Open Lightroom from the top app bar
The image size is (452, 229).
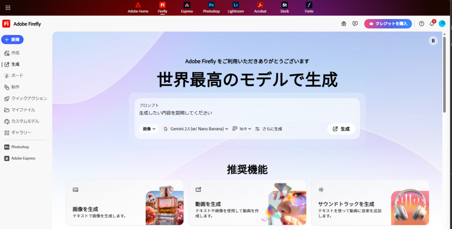coord(236,5)
